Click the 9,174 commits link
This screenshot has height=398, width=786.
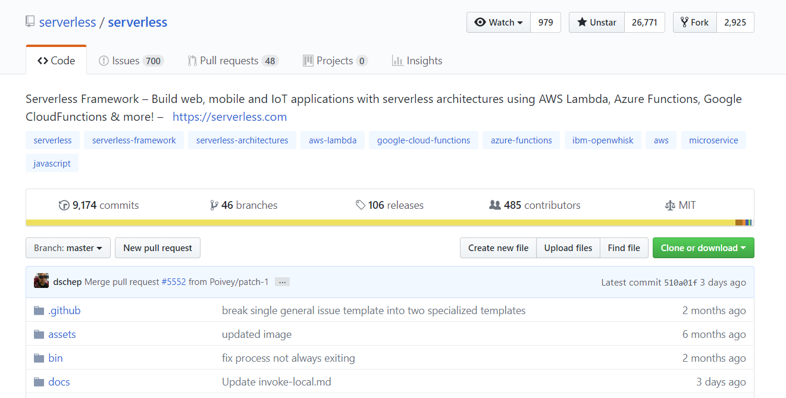pyautogui.click(x=99, y=205)
